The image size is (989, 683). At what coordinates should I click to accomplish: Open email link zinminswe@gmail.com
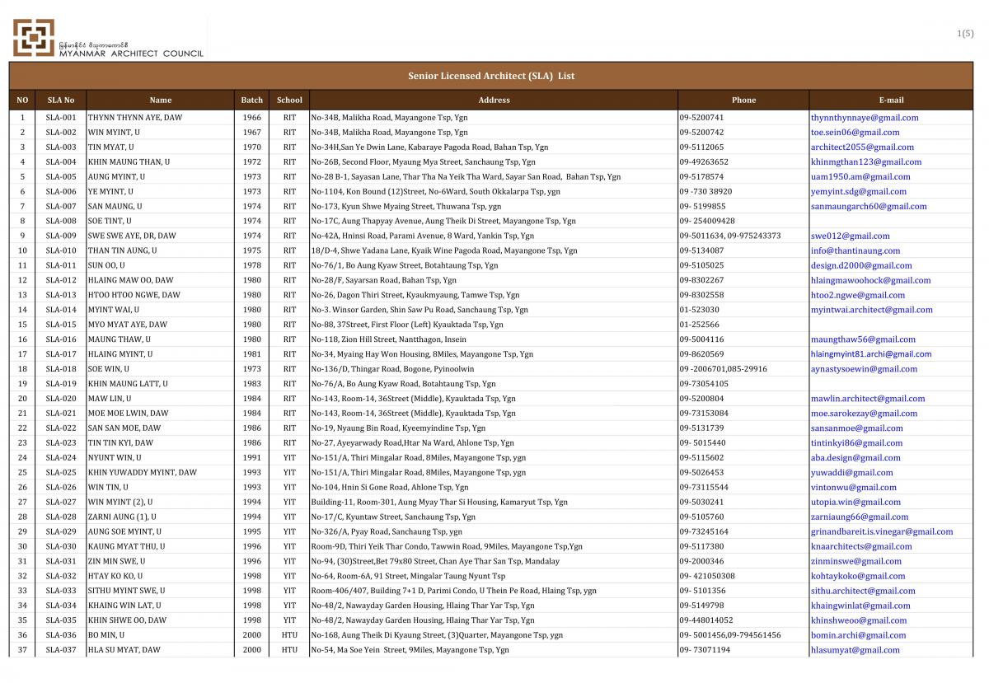[x=856, y=562]
